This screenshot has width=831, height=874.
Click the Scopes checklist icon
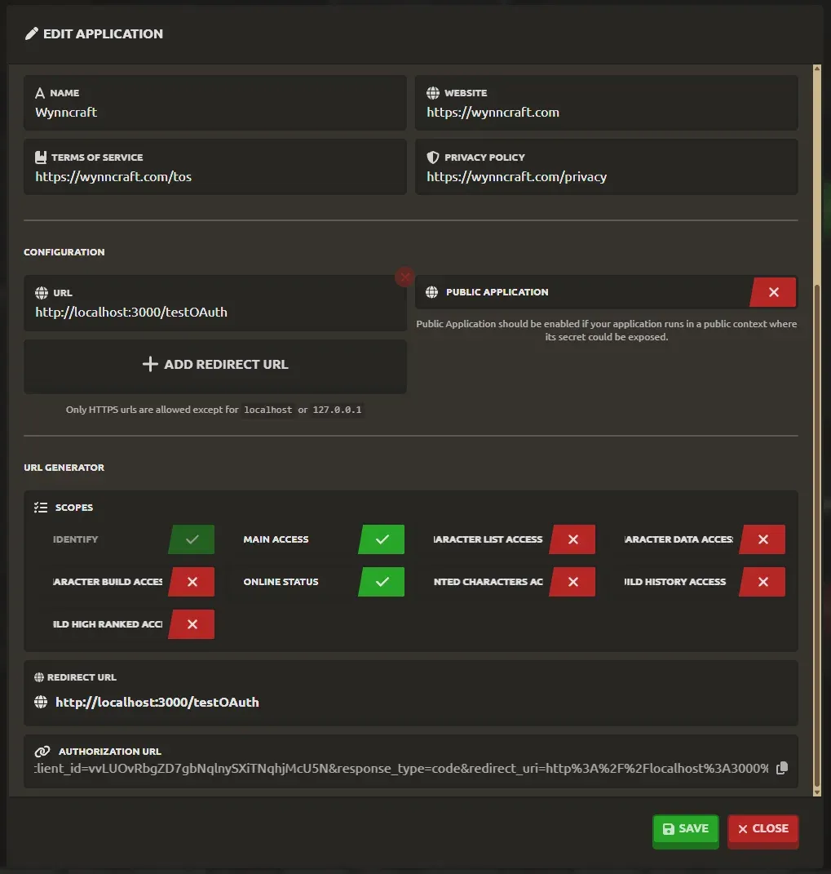pyautogui.click(x=41, y=508)
